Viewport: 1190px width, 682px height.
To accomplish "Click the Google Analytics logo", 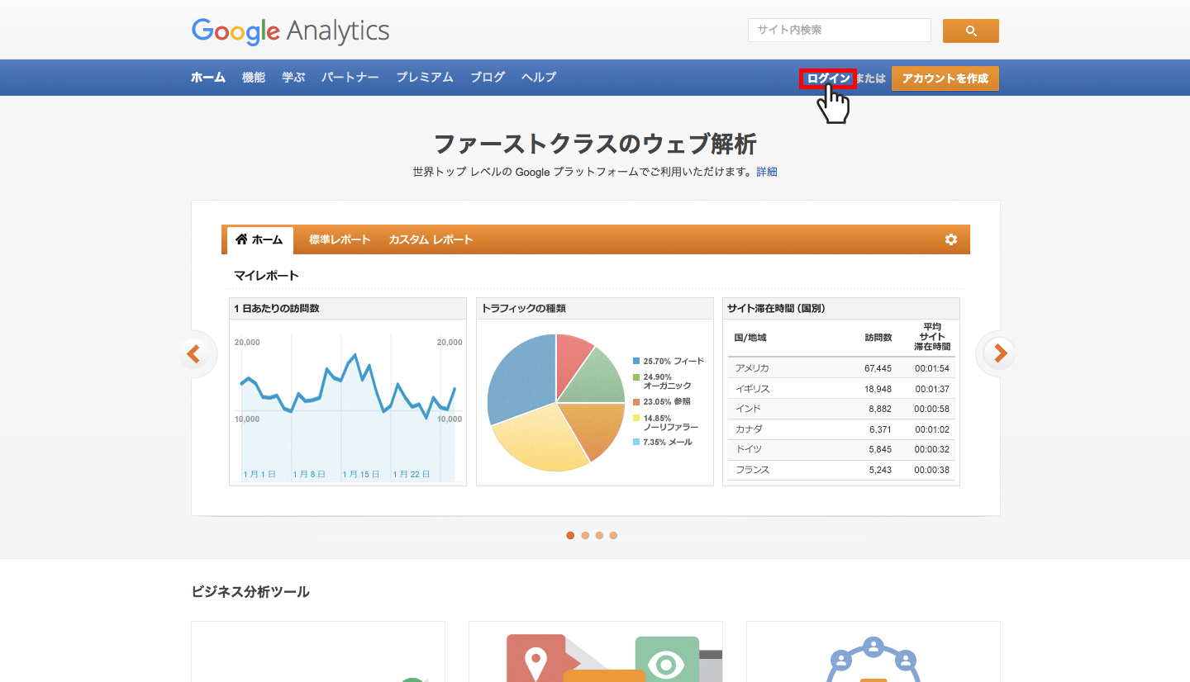I will [290, 31].
